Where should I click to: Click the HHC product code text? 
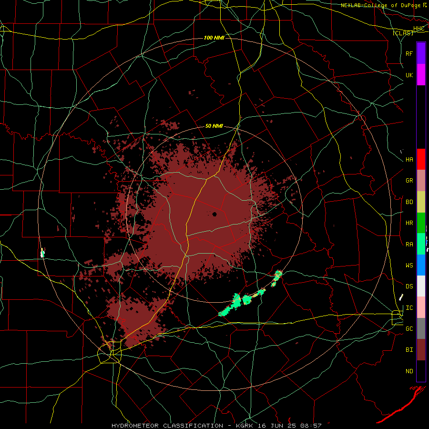419,29
